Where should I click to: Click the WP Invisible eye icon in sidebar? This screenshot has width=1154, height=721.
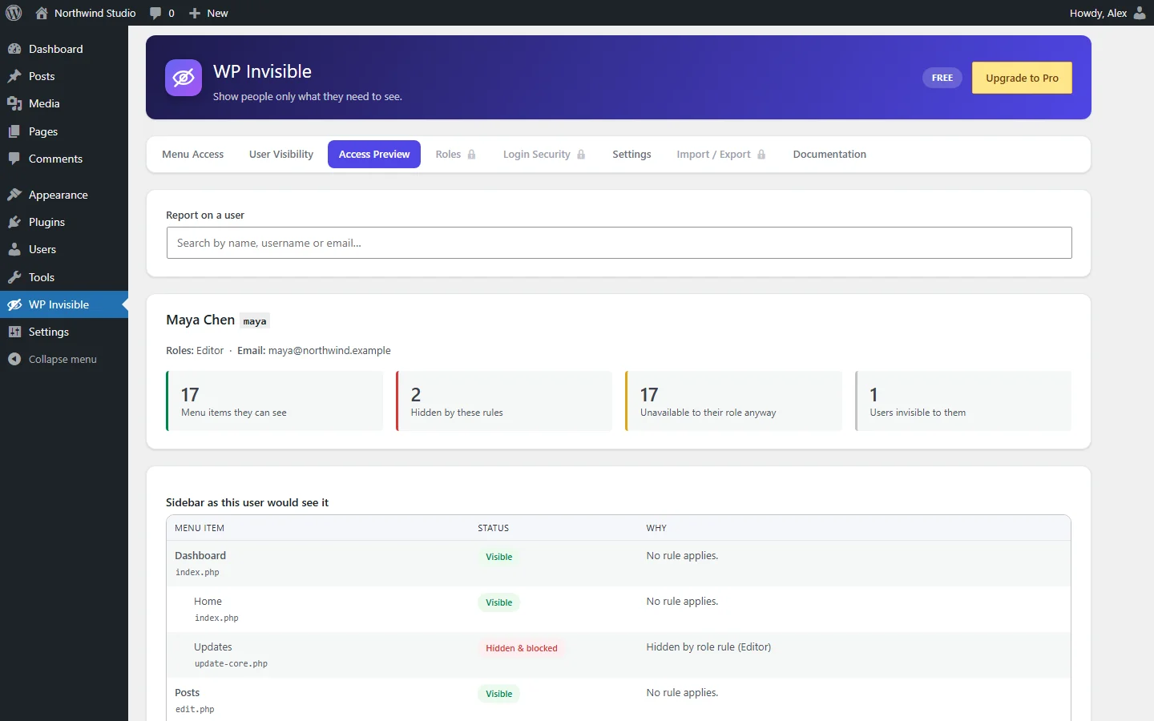click(14, 304)
